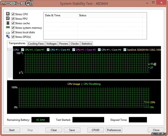
Task: Uncheck the Stress CPU checkbox
Action: 13,14
